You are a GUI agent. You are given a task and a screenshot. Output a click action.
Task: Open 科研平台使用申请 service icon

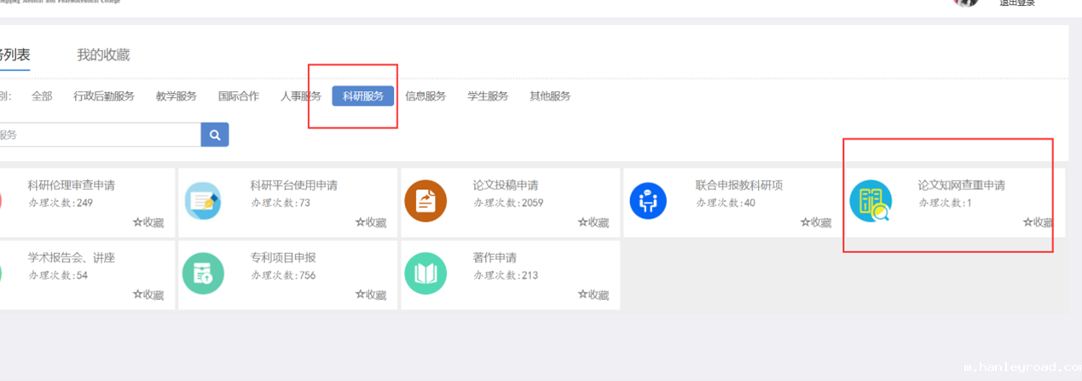tap(203, 202)
